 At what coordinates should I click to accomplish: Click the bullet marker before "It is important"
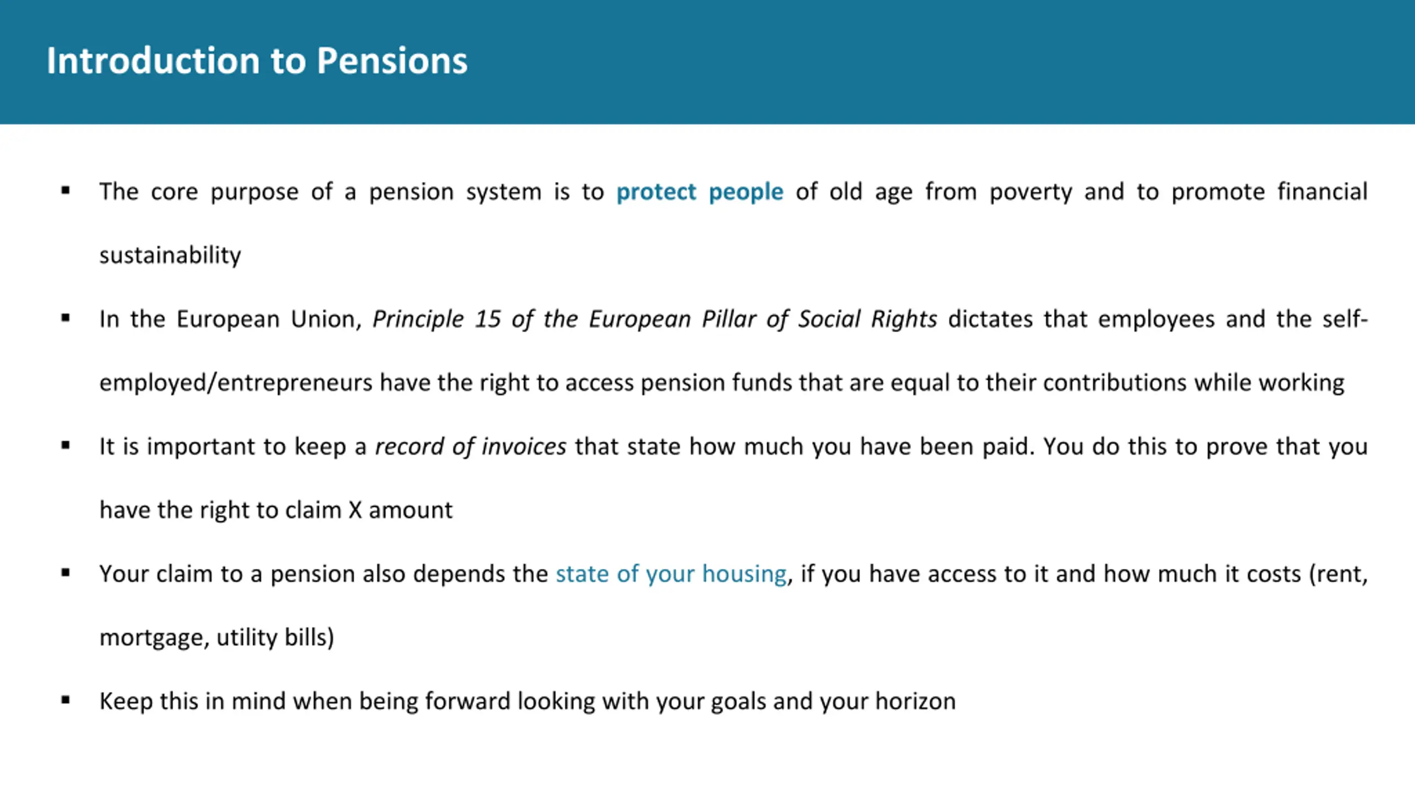[66, 446]
